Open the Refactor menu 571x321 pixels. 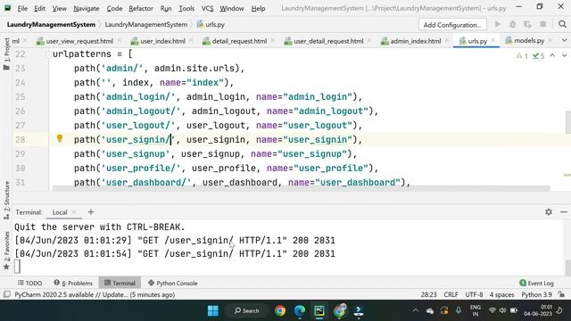click(x=141, y=8)
